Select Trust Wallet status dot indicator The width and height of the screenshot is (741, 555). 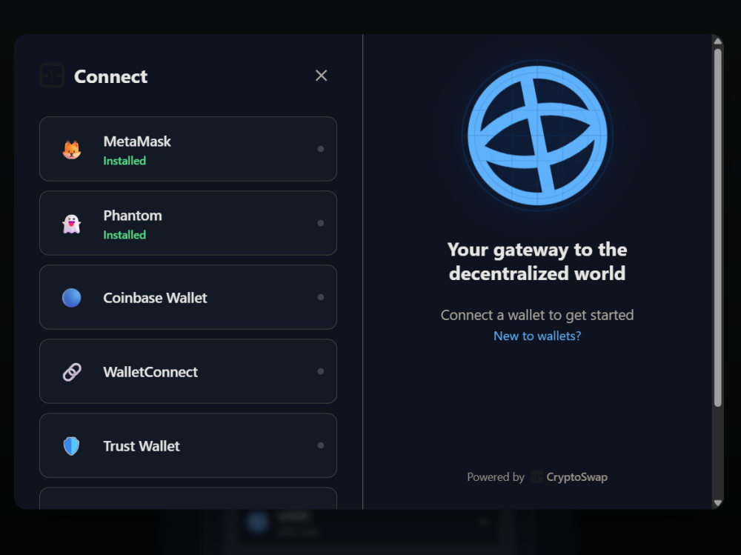click(321, 445)
